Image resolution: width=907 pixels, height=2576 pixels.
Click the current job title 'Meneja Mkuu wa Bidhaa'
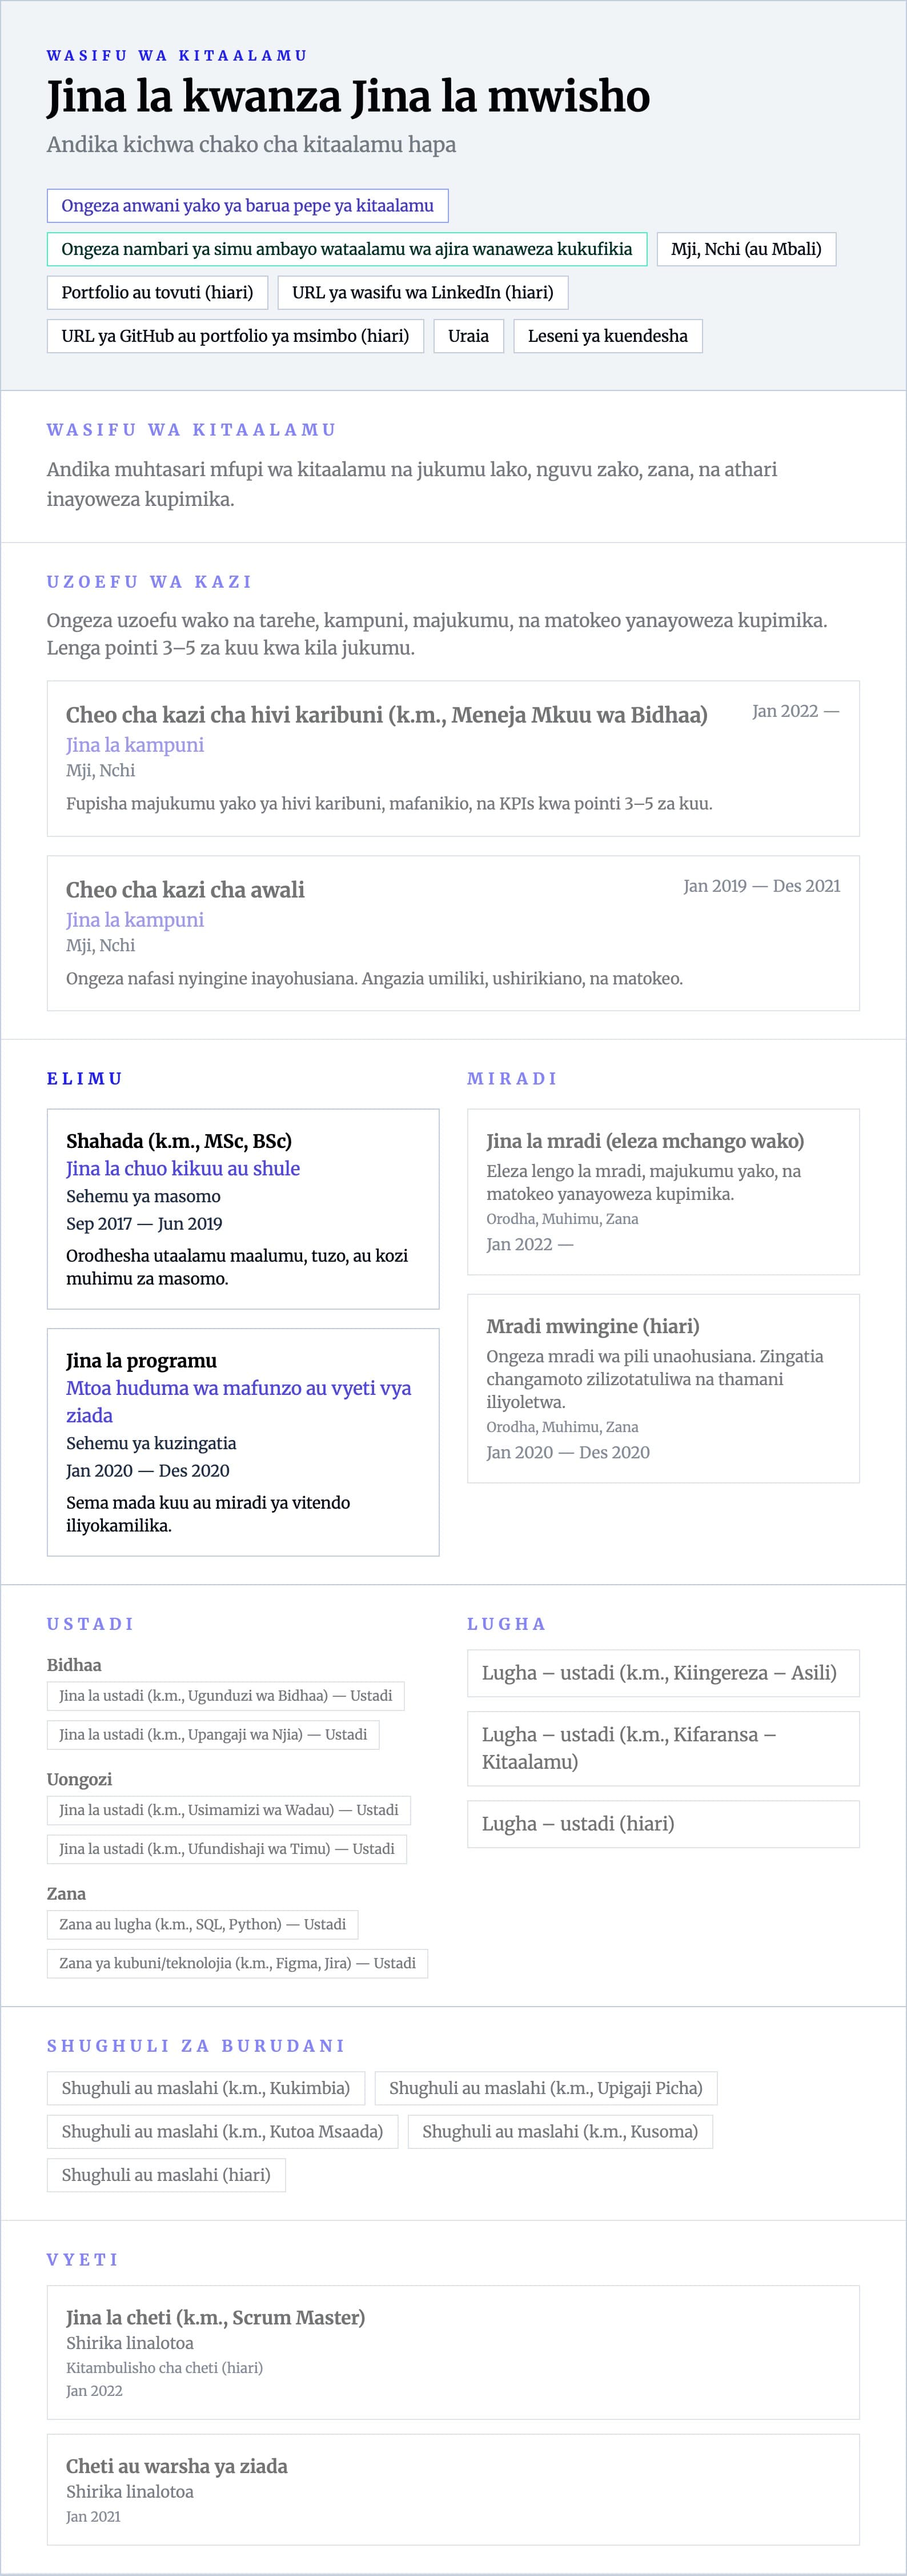tap(386, 715)
